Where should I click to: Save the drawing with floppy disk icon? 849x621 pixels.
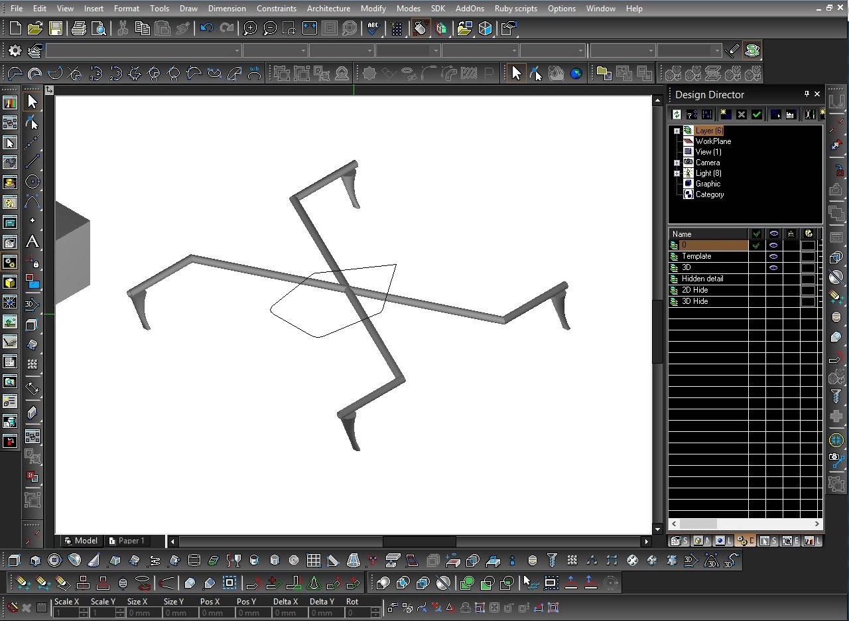coord(55,29)
